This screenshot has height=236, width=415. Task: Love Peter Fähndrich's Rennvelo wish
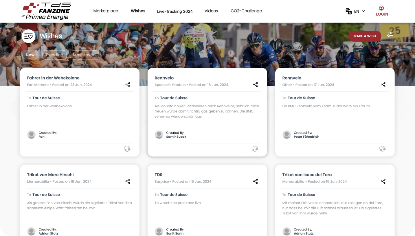coord(383,149)
